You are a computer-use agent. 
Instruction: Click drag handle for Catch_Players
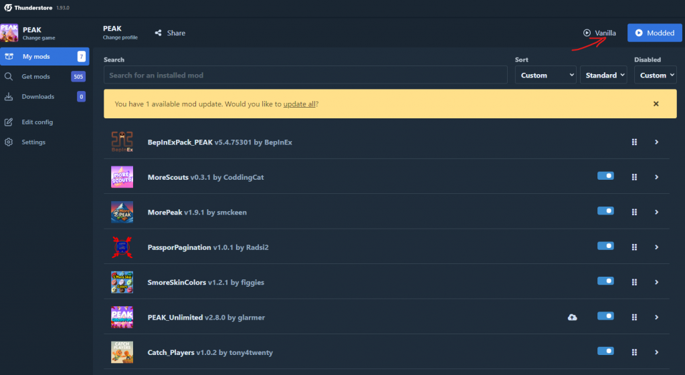pos(634,352)
